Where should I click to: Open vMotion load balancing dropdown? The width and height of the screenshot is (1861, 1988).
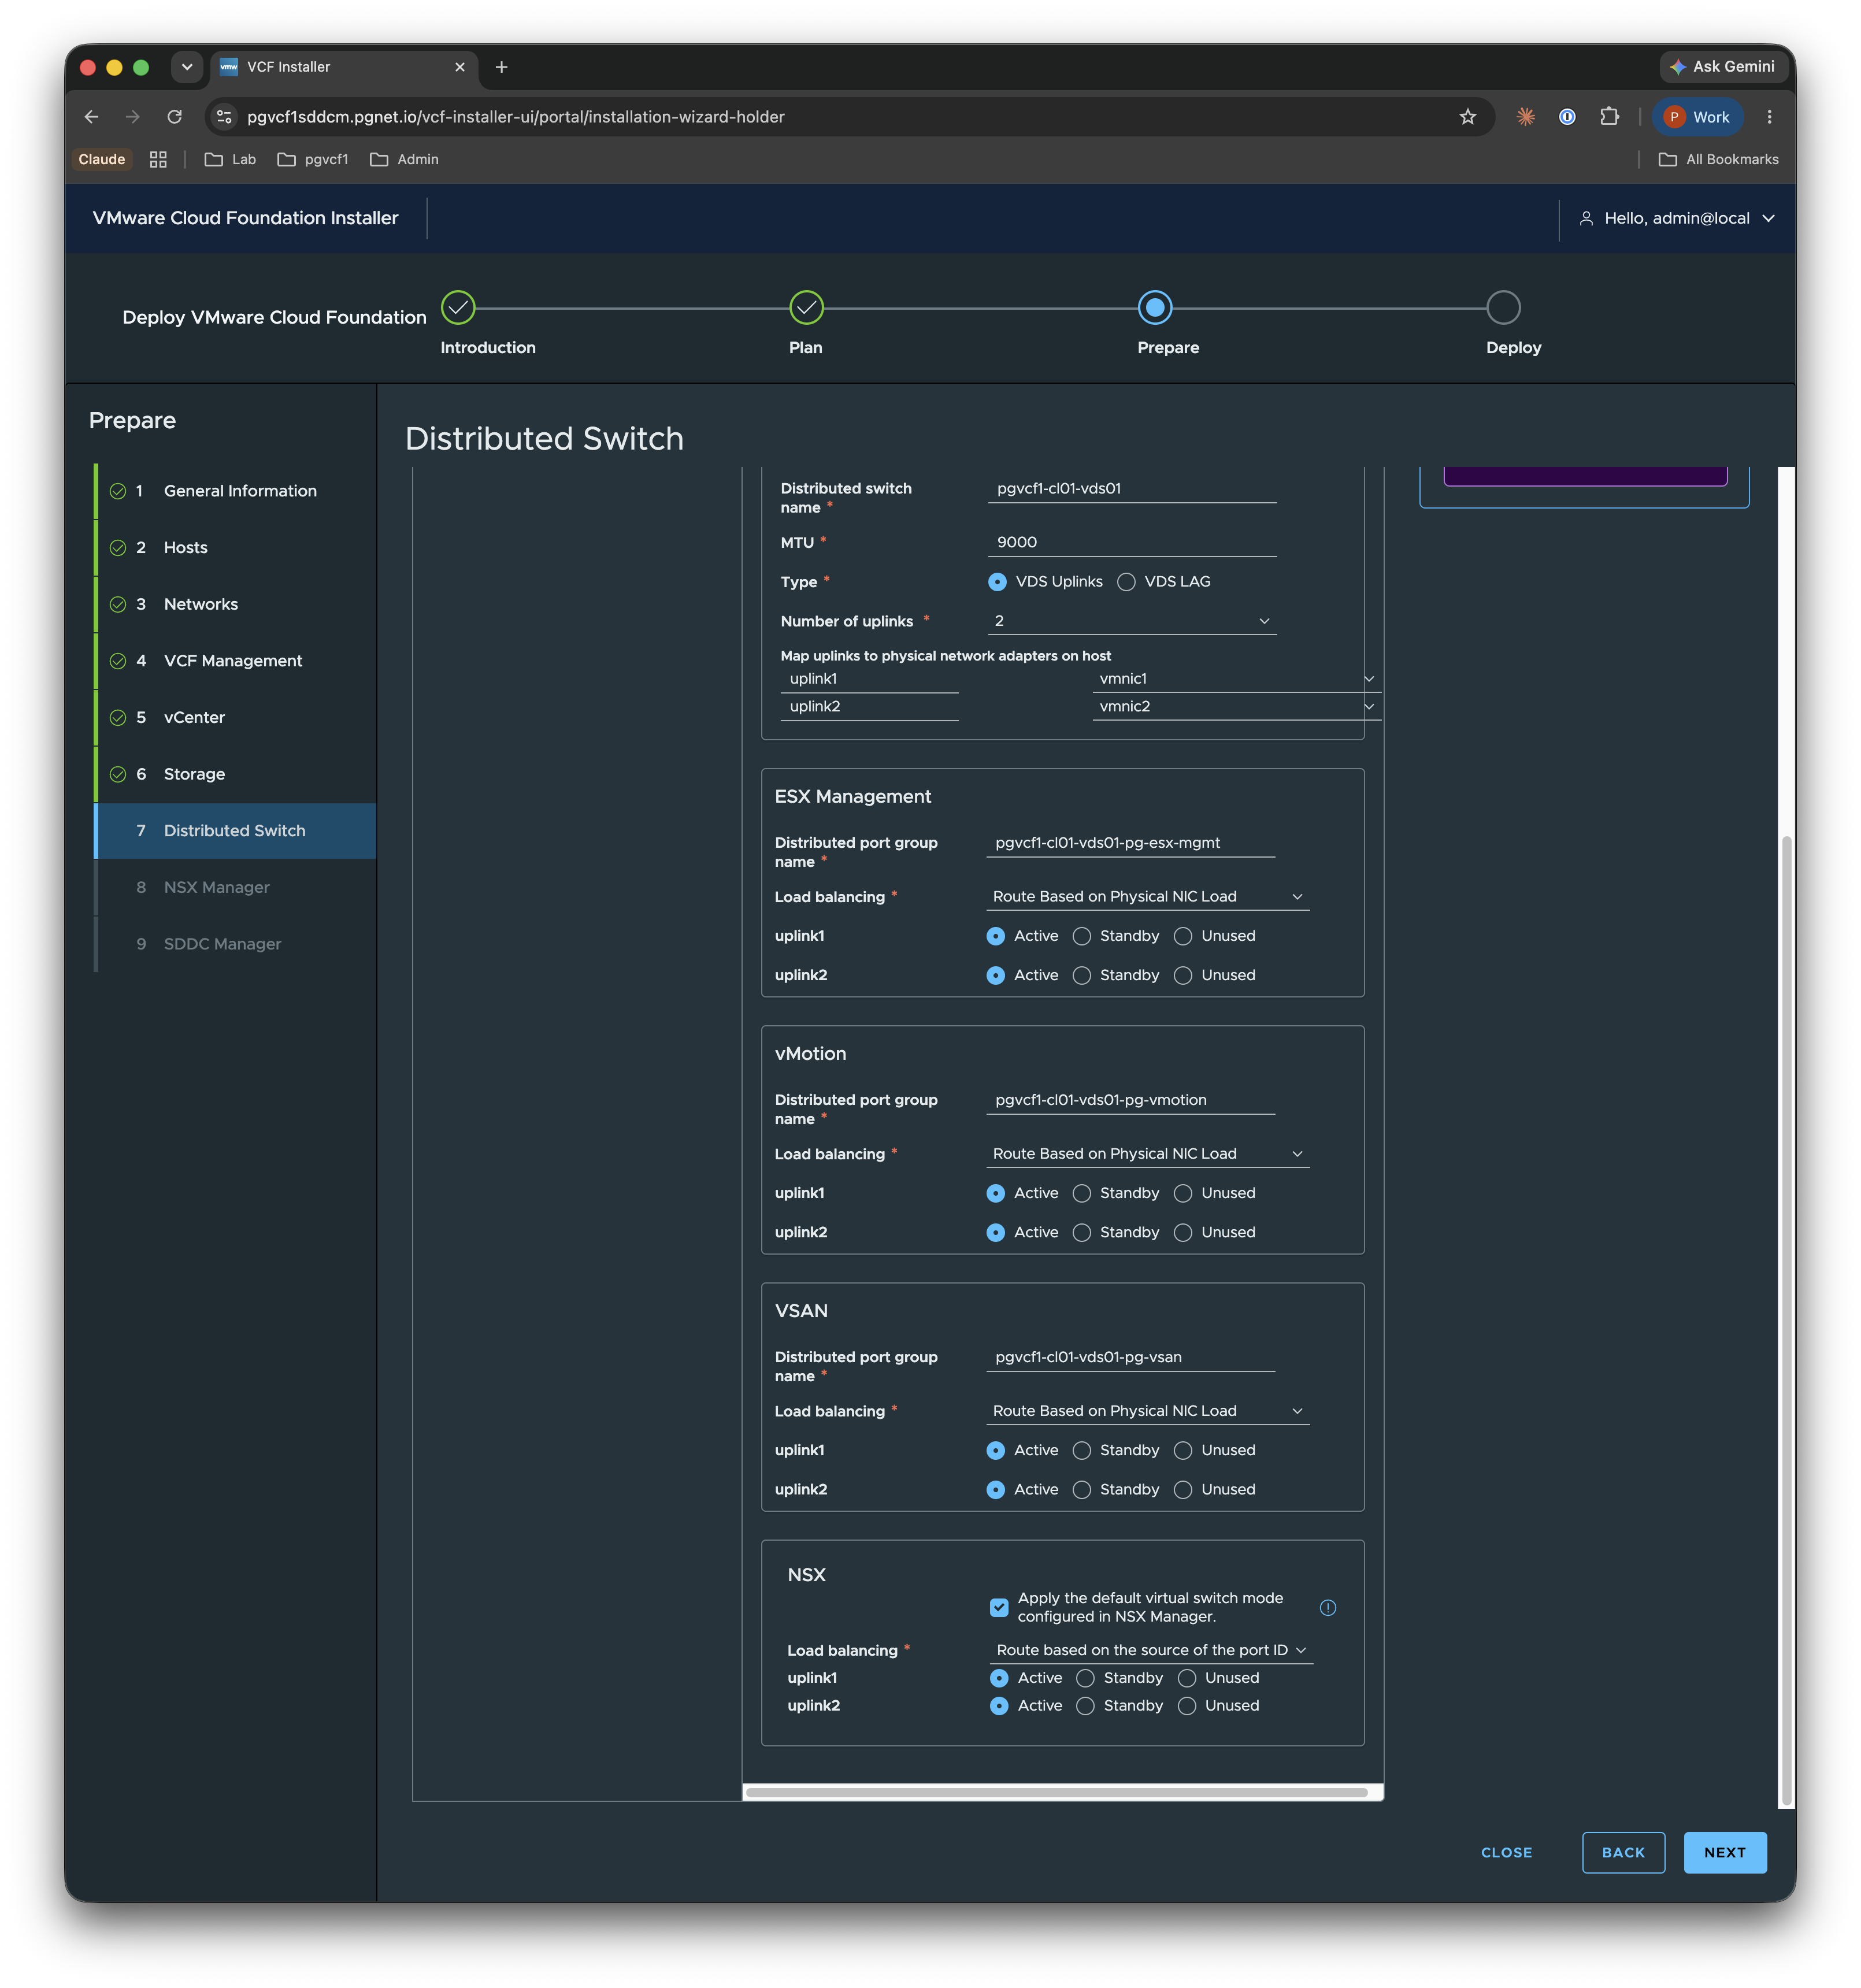point(1147,1154)
